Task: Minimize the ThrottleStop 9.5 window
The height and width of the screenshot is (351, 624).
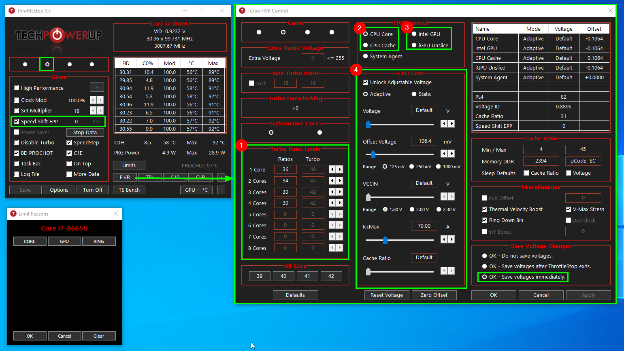Action: coord(185,11)
